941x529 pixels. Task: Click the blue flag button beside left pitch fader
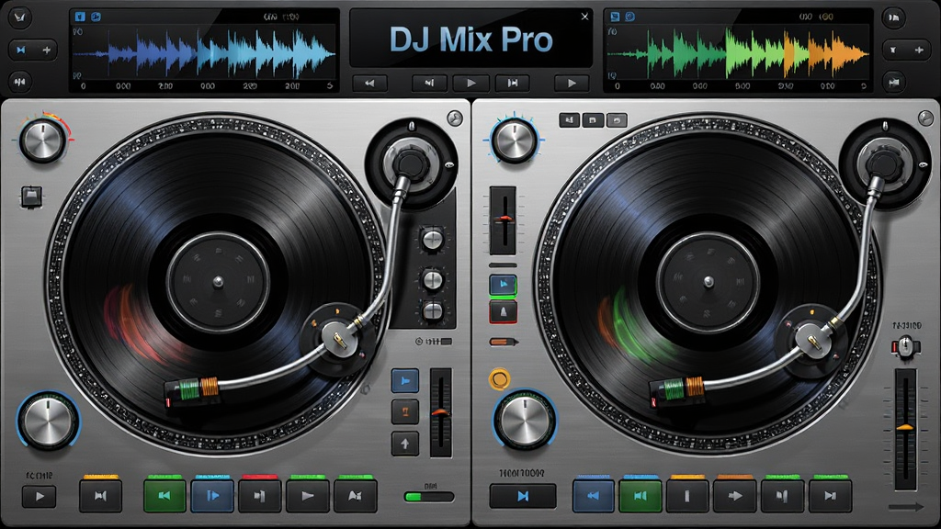pos(405,381)
